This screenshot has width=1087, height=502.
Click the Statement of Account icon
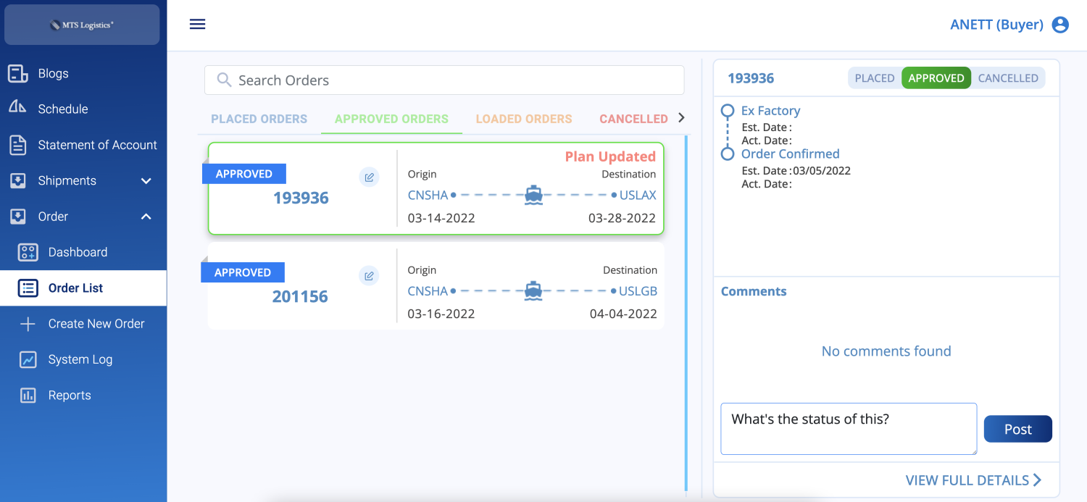click(x=17, y=144)
